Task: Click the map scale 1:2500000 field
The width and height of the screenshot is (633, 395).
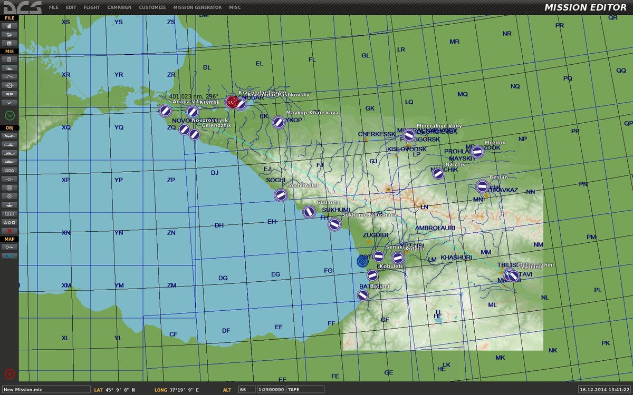Action: click(271, 389)
